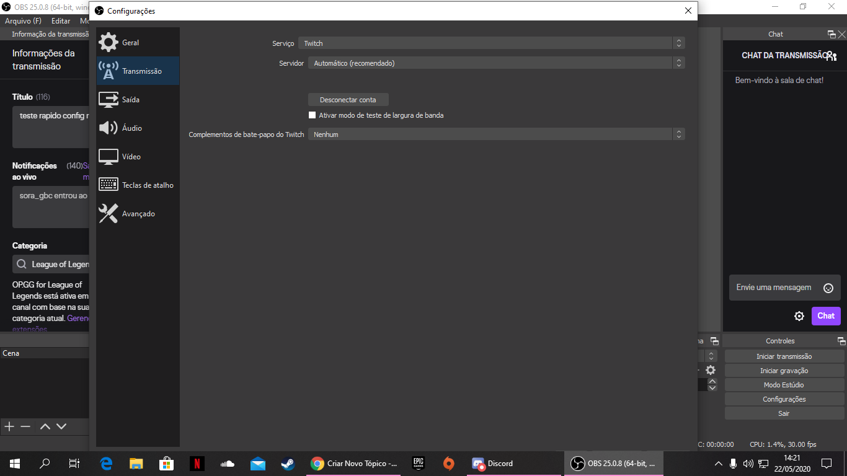
Task: Open Steam from the taskbar
Action: [x=288, y=464]
